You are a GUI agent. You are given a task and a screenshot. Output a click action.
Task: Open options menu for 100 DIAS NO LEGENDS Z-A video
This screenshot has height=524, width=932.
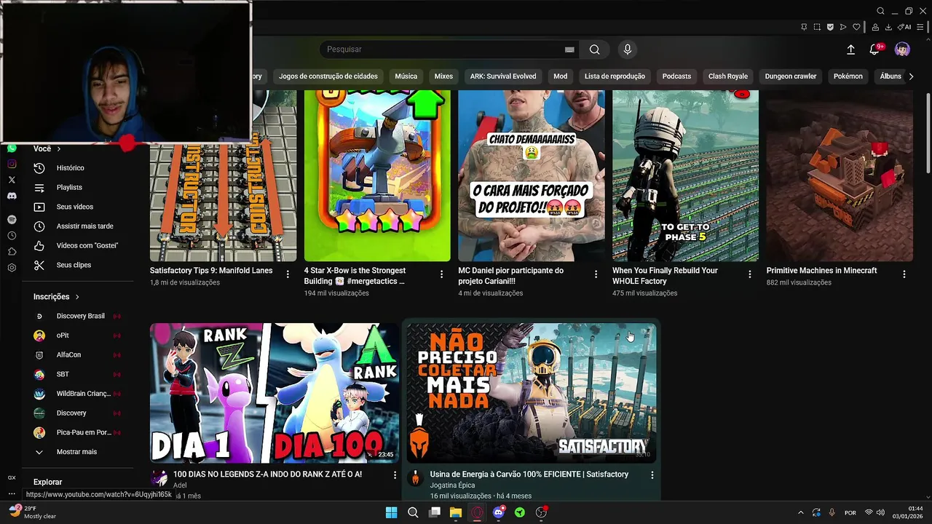click(x=395, y=475)
